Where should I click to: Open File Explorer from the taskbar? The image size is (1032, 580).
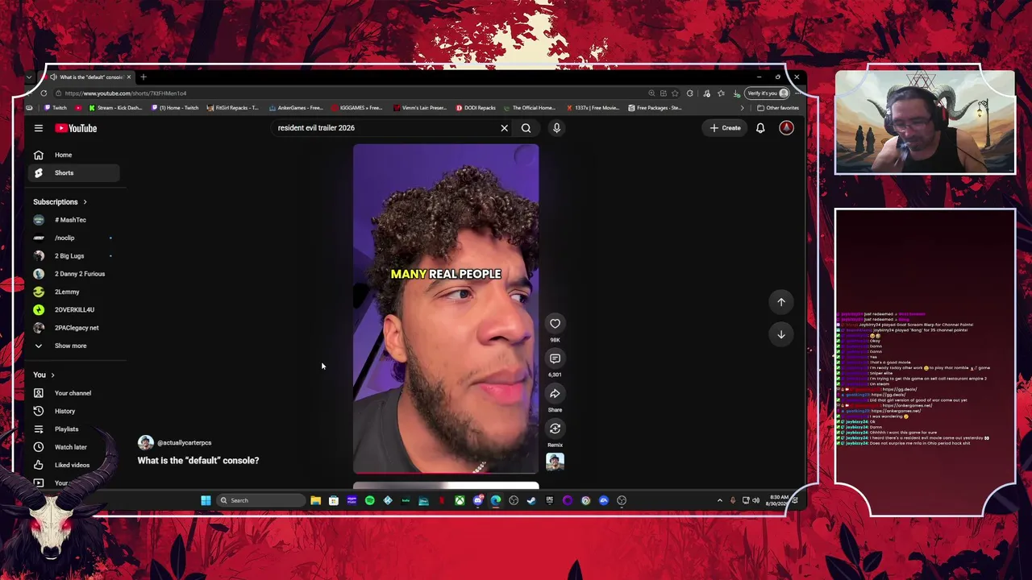pyautogui.click(x=315, y=500)
